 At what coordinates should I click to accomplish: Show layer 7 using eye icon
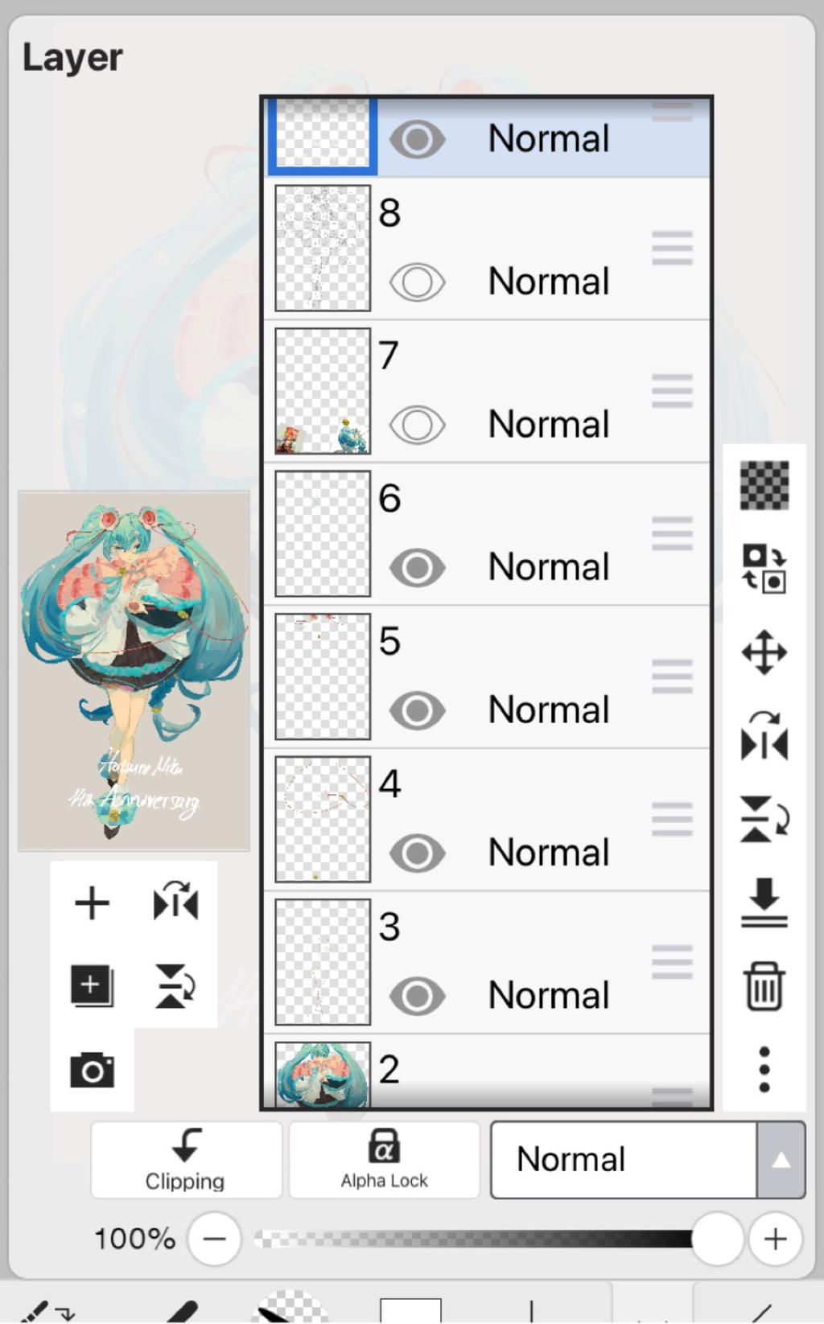[417, 425]
